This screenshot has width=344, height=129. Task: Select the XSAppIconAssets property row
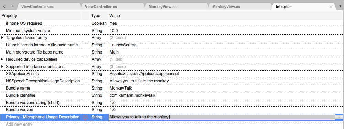172,74
